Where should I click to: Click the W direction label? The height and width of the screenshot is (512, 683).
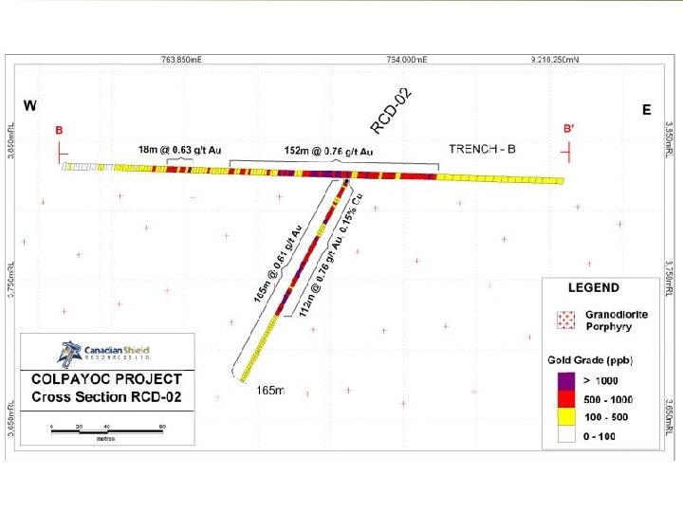pos(30,106)
